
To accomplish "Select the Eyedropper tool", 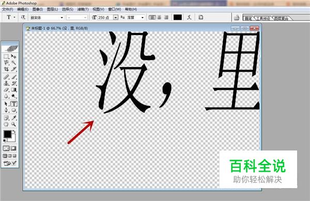I will [13, 118].
